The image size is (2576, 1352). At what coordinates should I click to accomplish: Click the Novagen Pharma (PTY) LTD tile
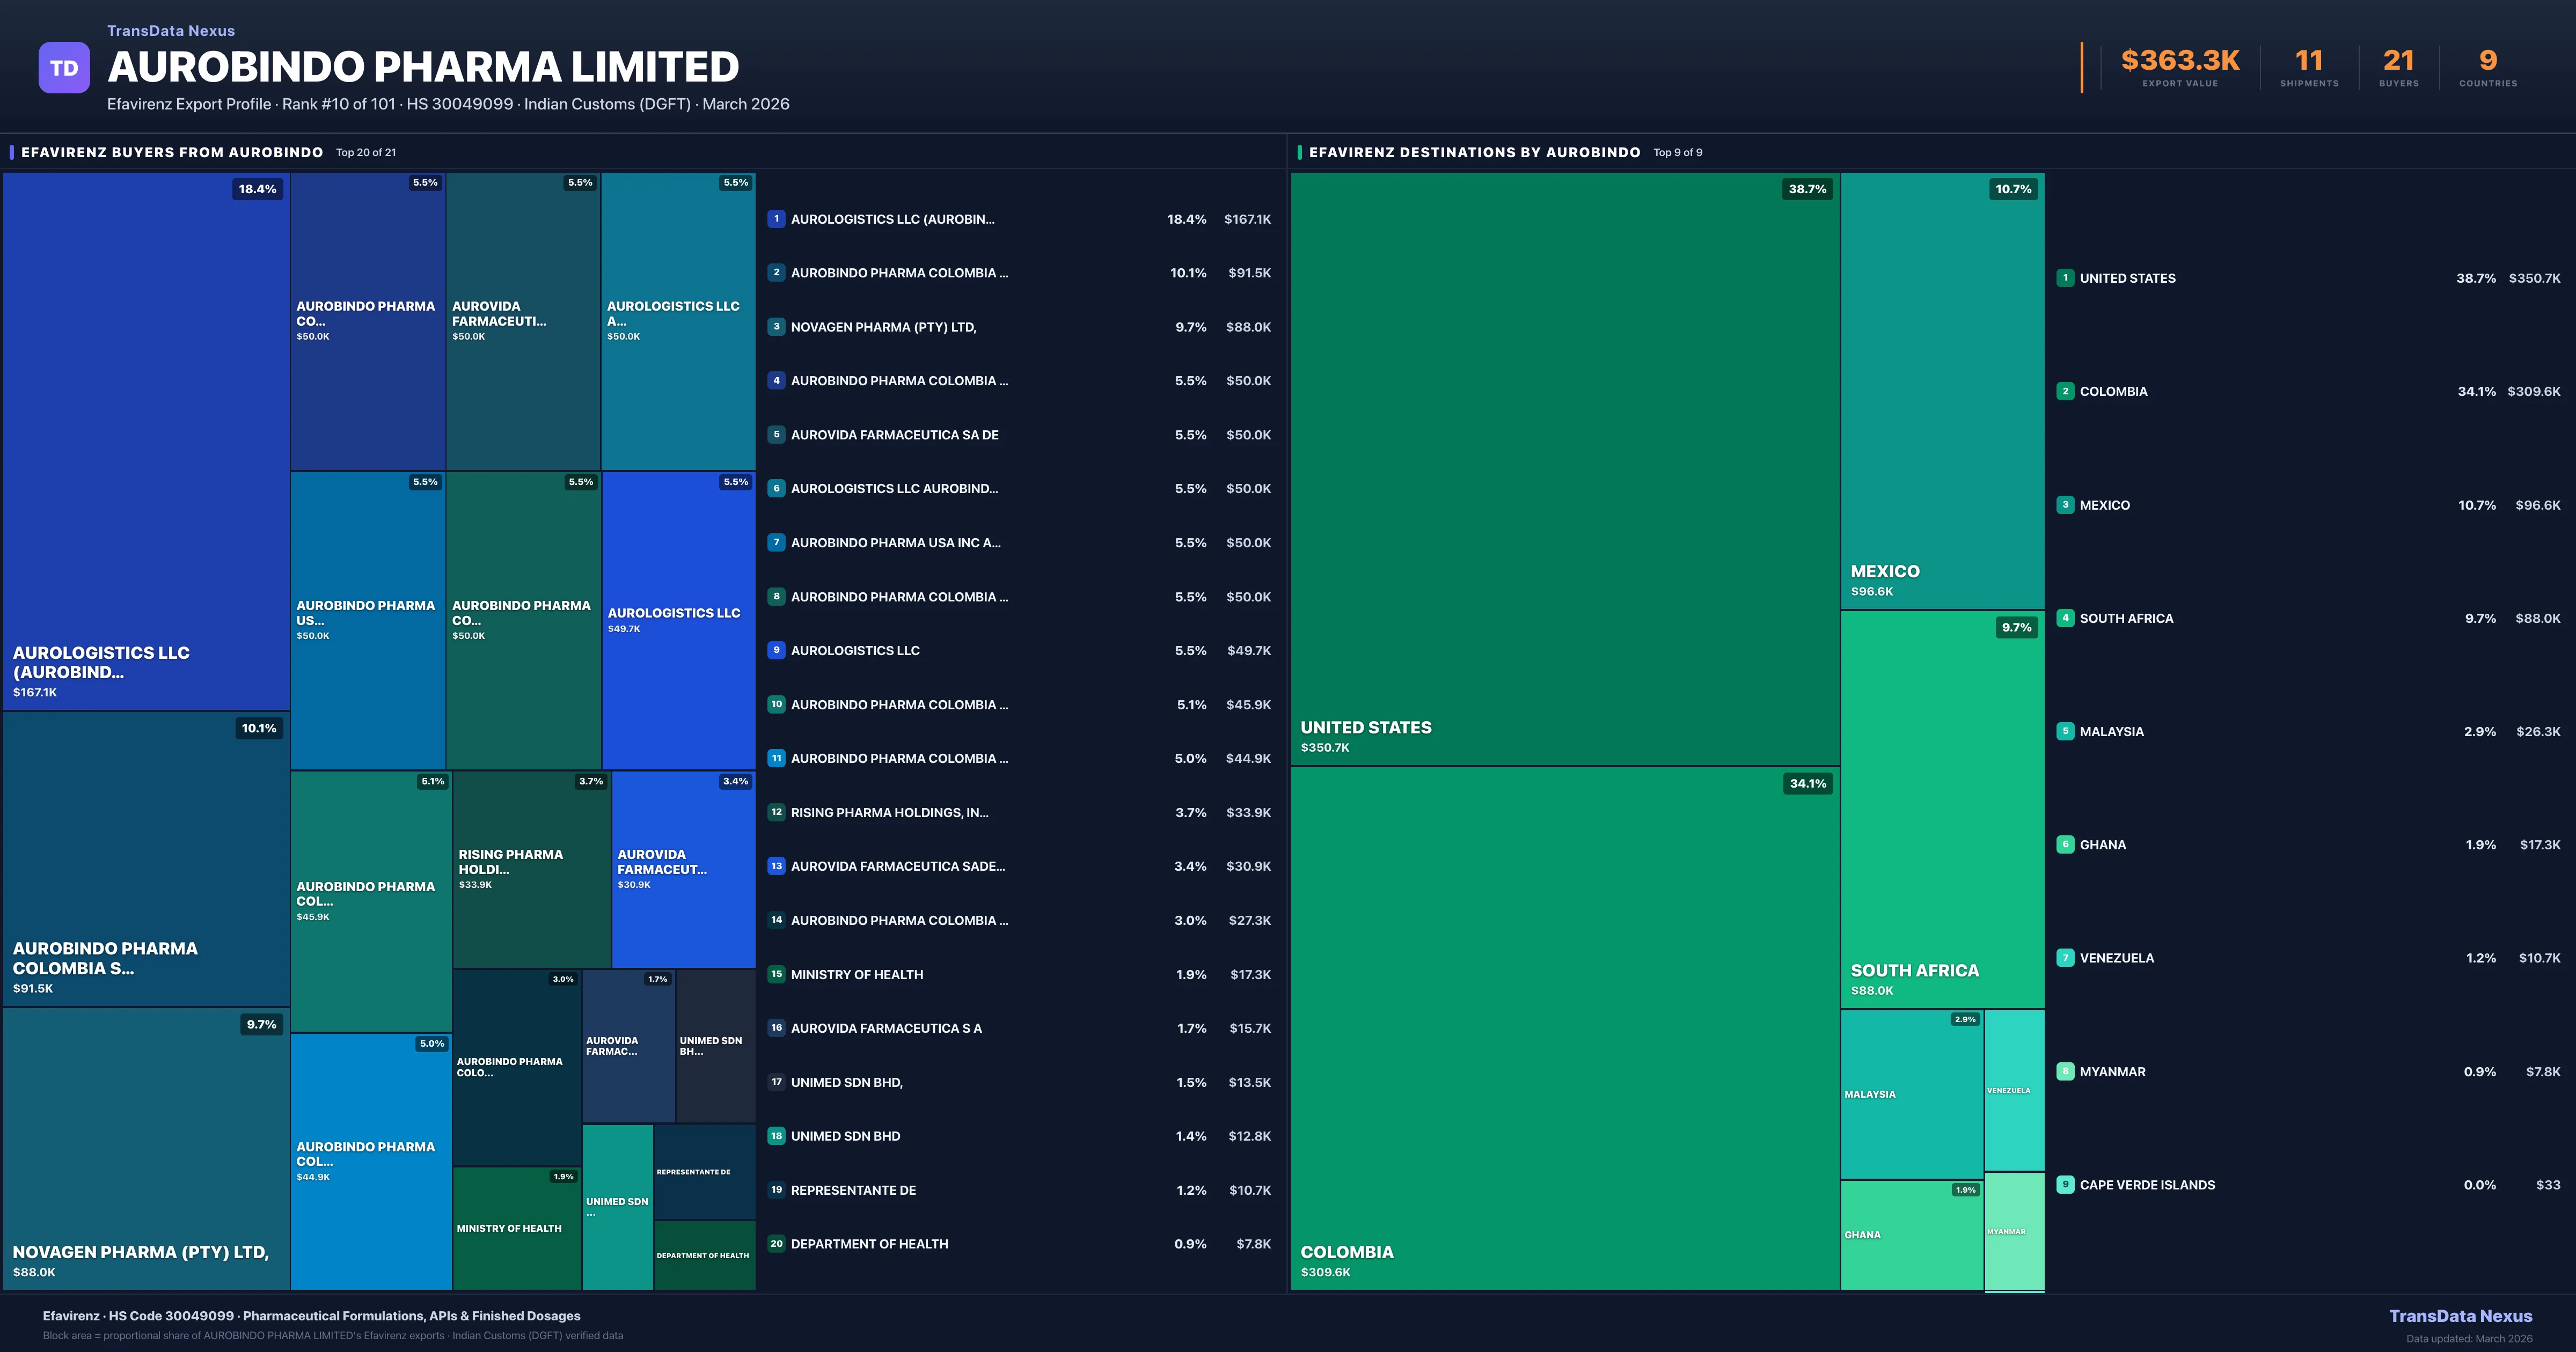pyautogui.click(x=146, y=1148)
